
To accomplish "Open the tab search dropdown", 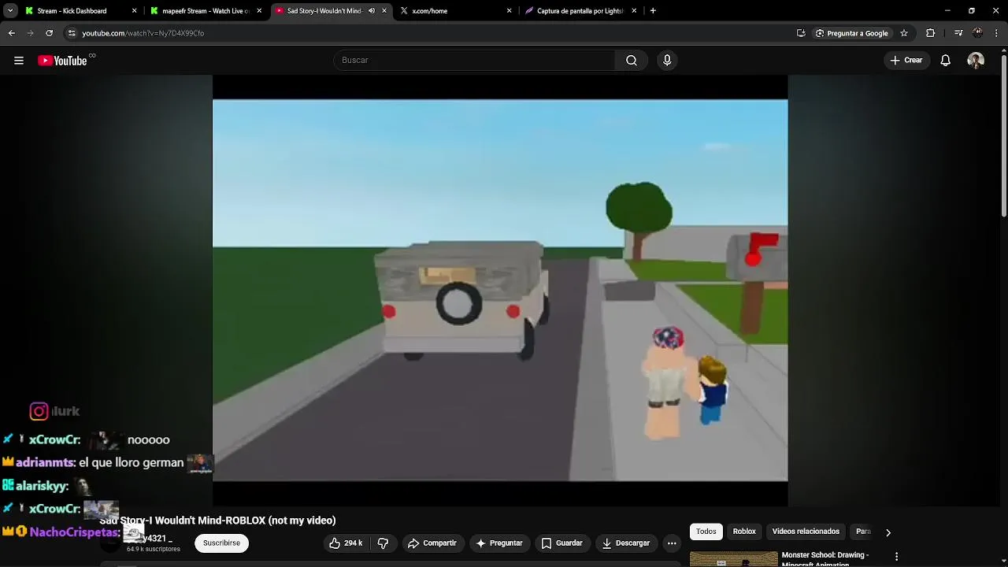I will tap(10, 11).
